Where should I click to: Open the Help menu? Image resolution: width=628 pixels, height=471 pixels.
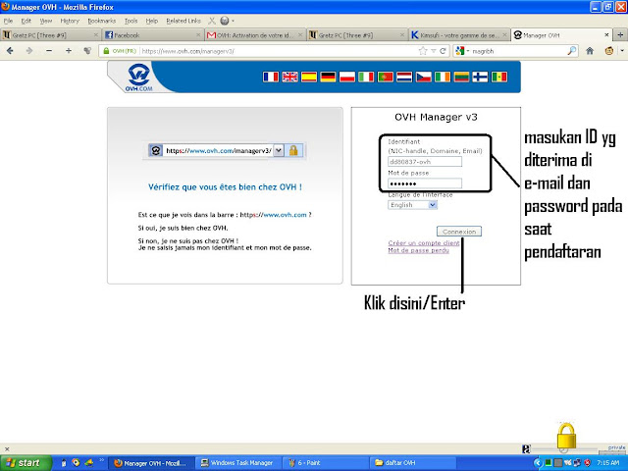[151, 21]
